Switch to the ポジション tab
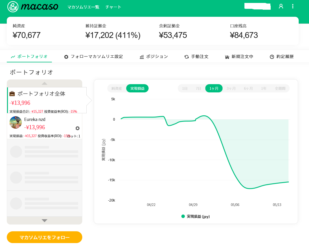The height and width of the screenshot is (246, 309). click(154, 56)
